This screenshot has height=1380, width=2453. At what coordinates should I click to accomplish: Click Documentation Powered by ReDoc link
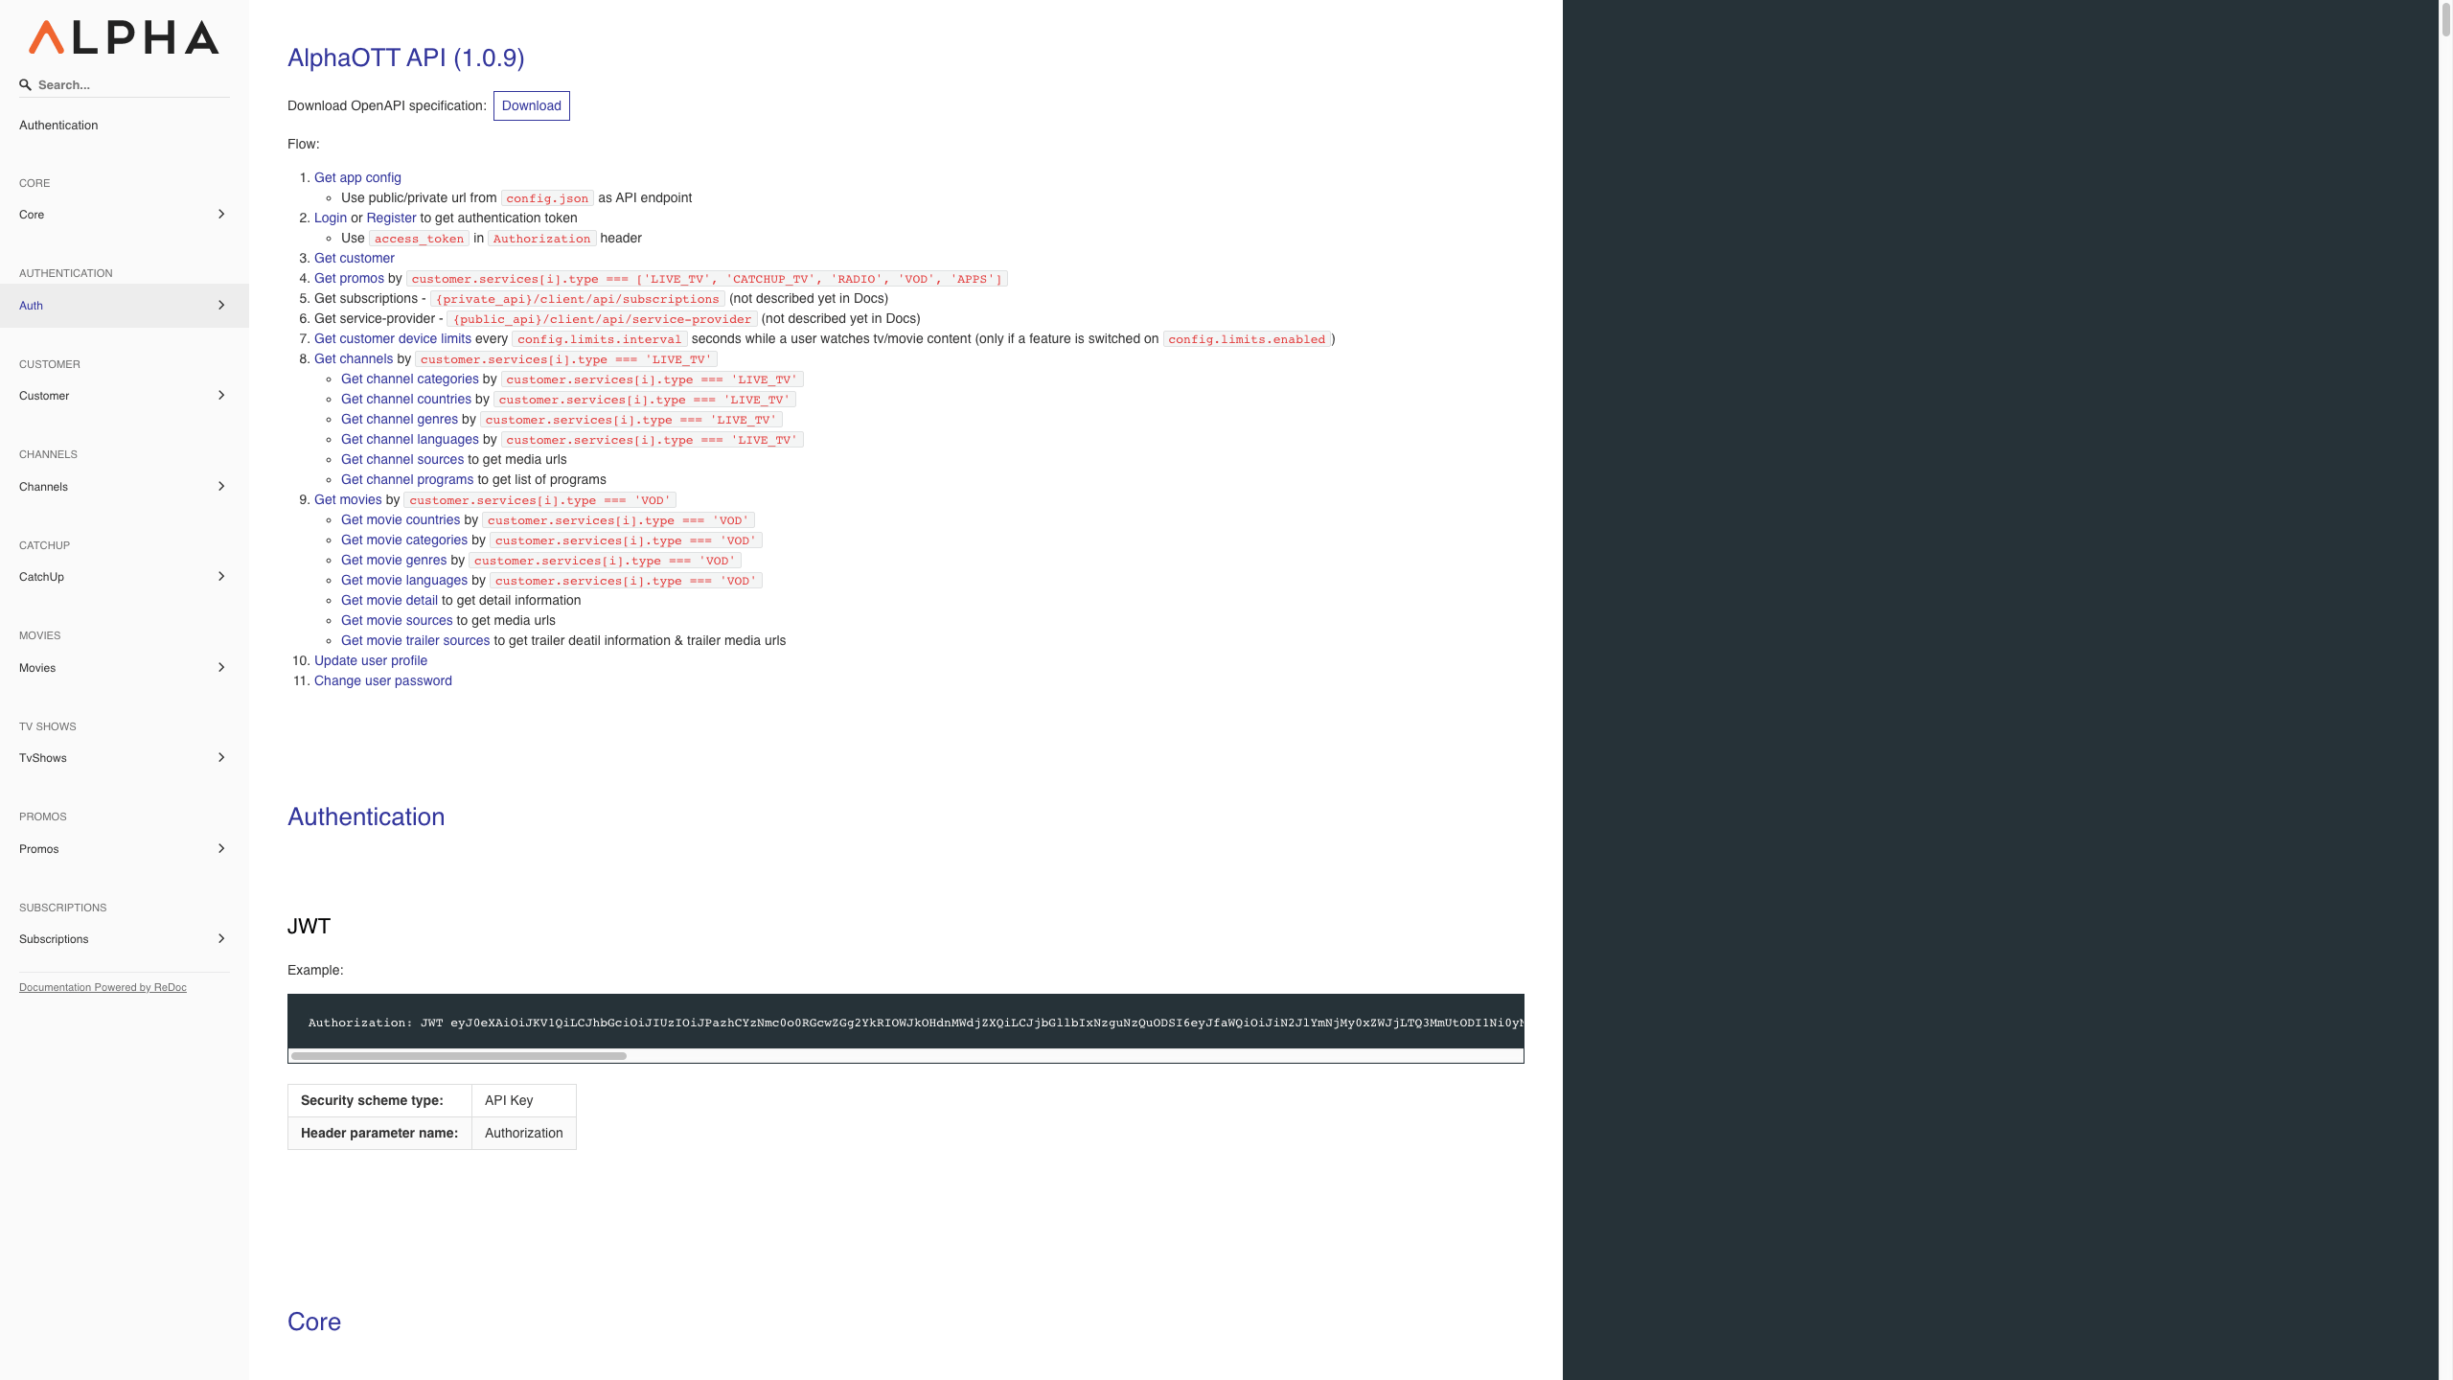tap(103, 987)
